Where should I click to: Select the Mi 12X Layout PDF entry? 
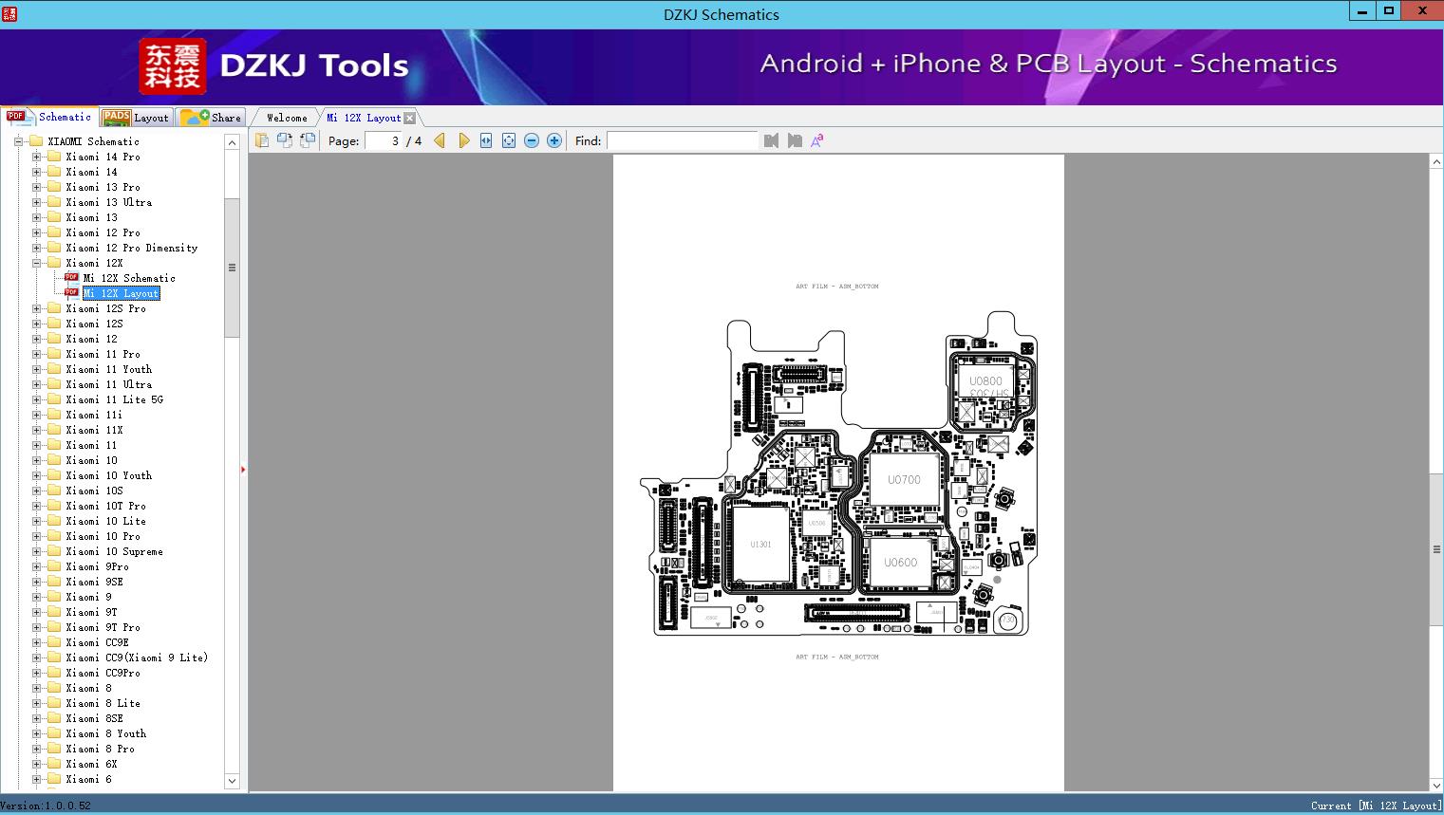click(121, 293)
